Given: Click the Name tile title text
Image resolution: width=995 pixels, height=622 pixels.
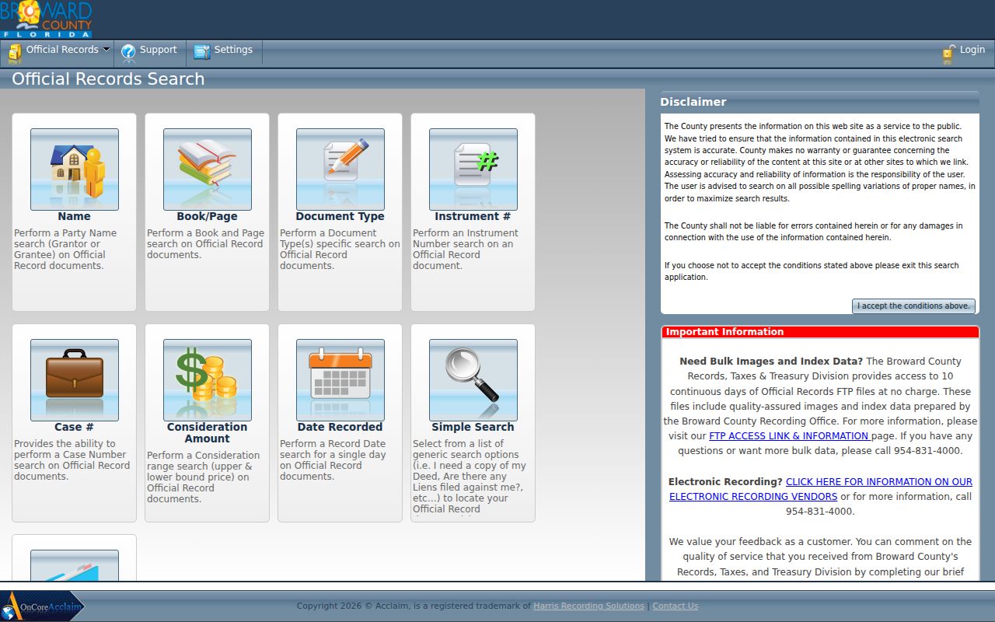Looking at the screenshot, I should (74, 217).
